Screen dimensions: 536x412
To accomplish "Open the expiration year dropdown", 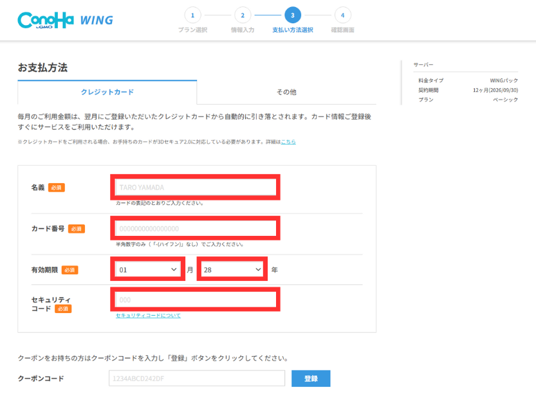I will coord(232,270).
